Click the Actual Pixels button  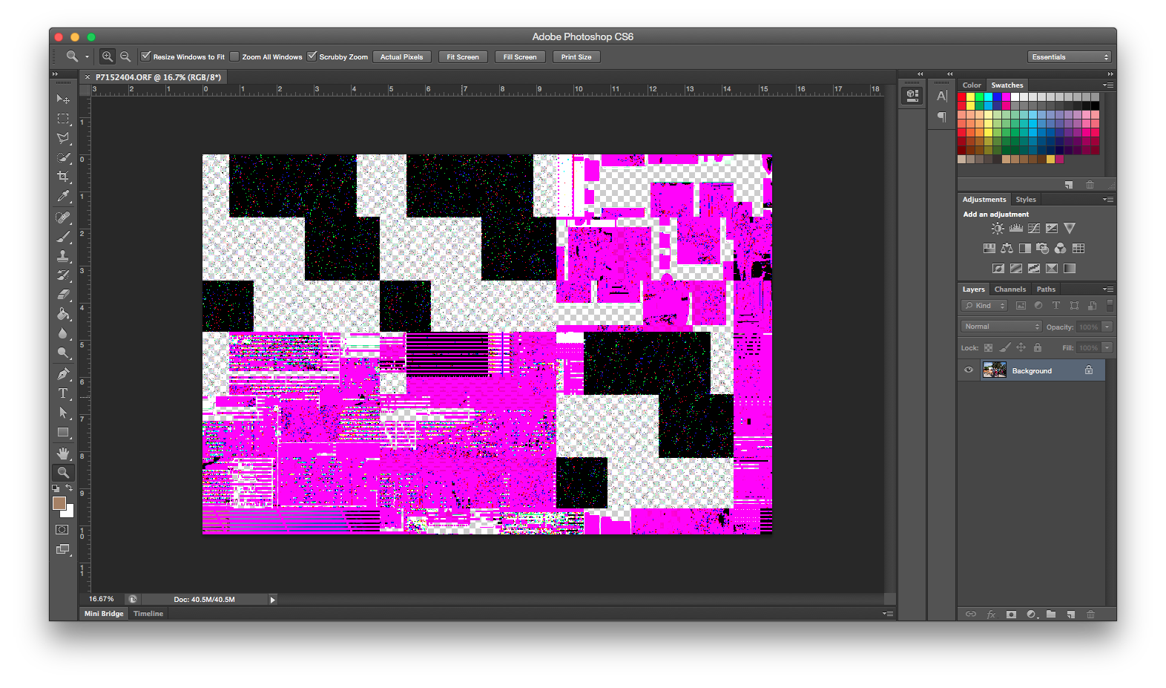402,57
